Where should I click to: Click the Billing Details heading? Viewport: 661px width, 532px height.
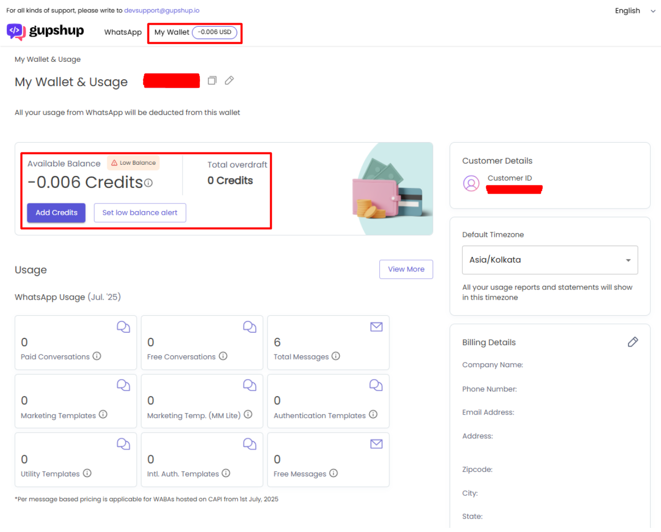point(489,342)
